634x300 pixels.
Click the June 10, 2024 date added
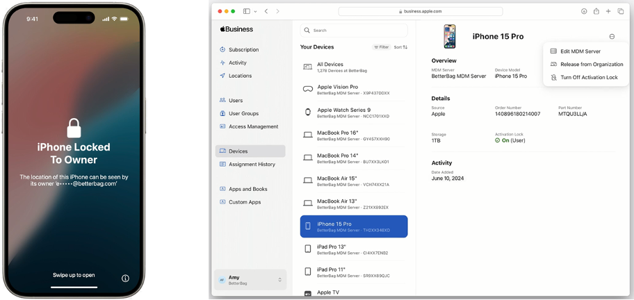click(448, 178)
